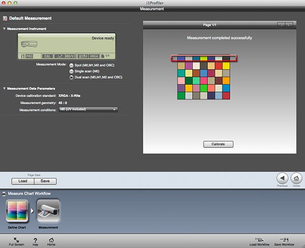Image resolution: width=305 pixels, height=248 pixels.
Task: Toggle Full Screen mode
Action: pos(16,241)
